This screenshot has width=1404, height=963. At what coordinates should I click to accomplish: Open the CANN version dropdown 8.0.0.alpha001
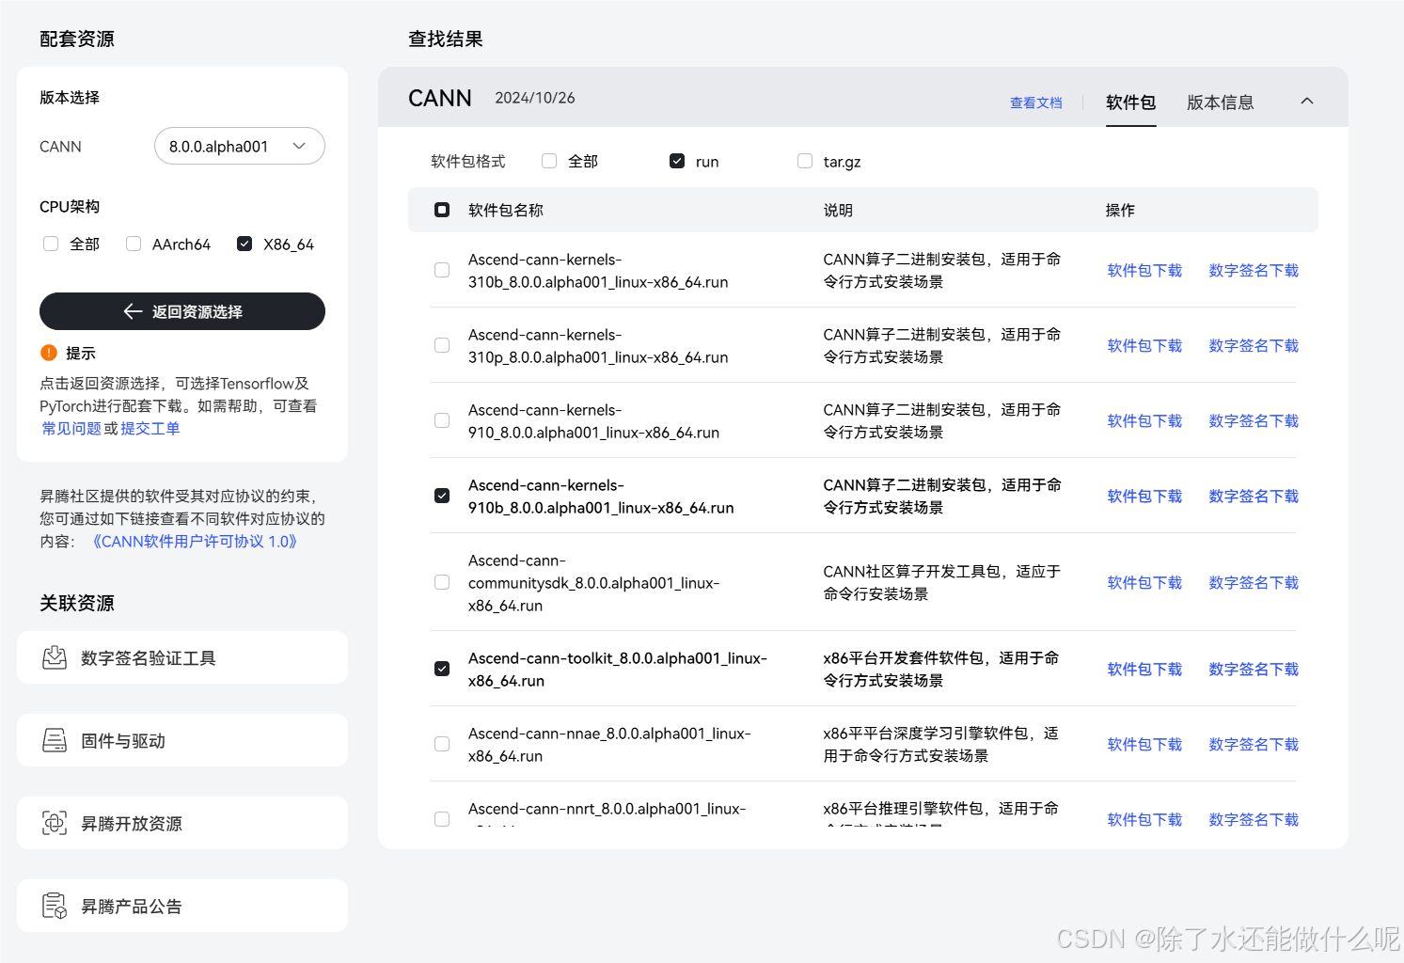pyautogui.click(x=240, y=146)
